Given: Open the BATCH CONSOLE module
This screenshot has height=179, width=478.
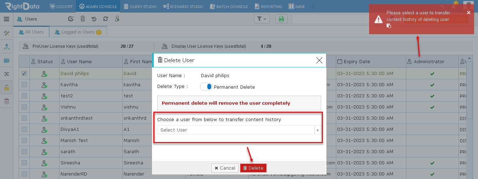Looking at the screenshot, I should point(229,6).
